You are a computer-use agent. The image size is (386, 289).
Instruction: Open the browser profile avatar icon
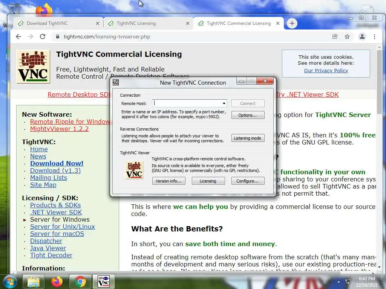362,37
